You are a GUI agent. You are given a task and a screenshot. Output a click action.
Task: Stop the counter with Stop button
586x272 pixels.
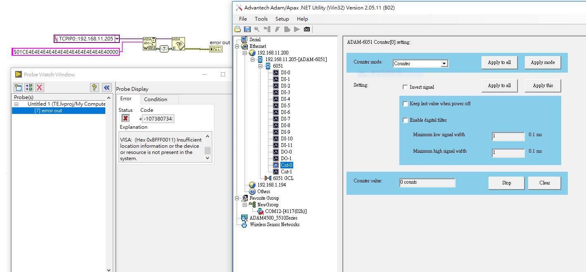coord(506,183)
